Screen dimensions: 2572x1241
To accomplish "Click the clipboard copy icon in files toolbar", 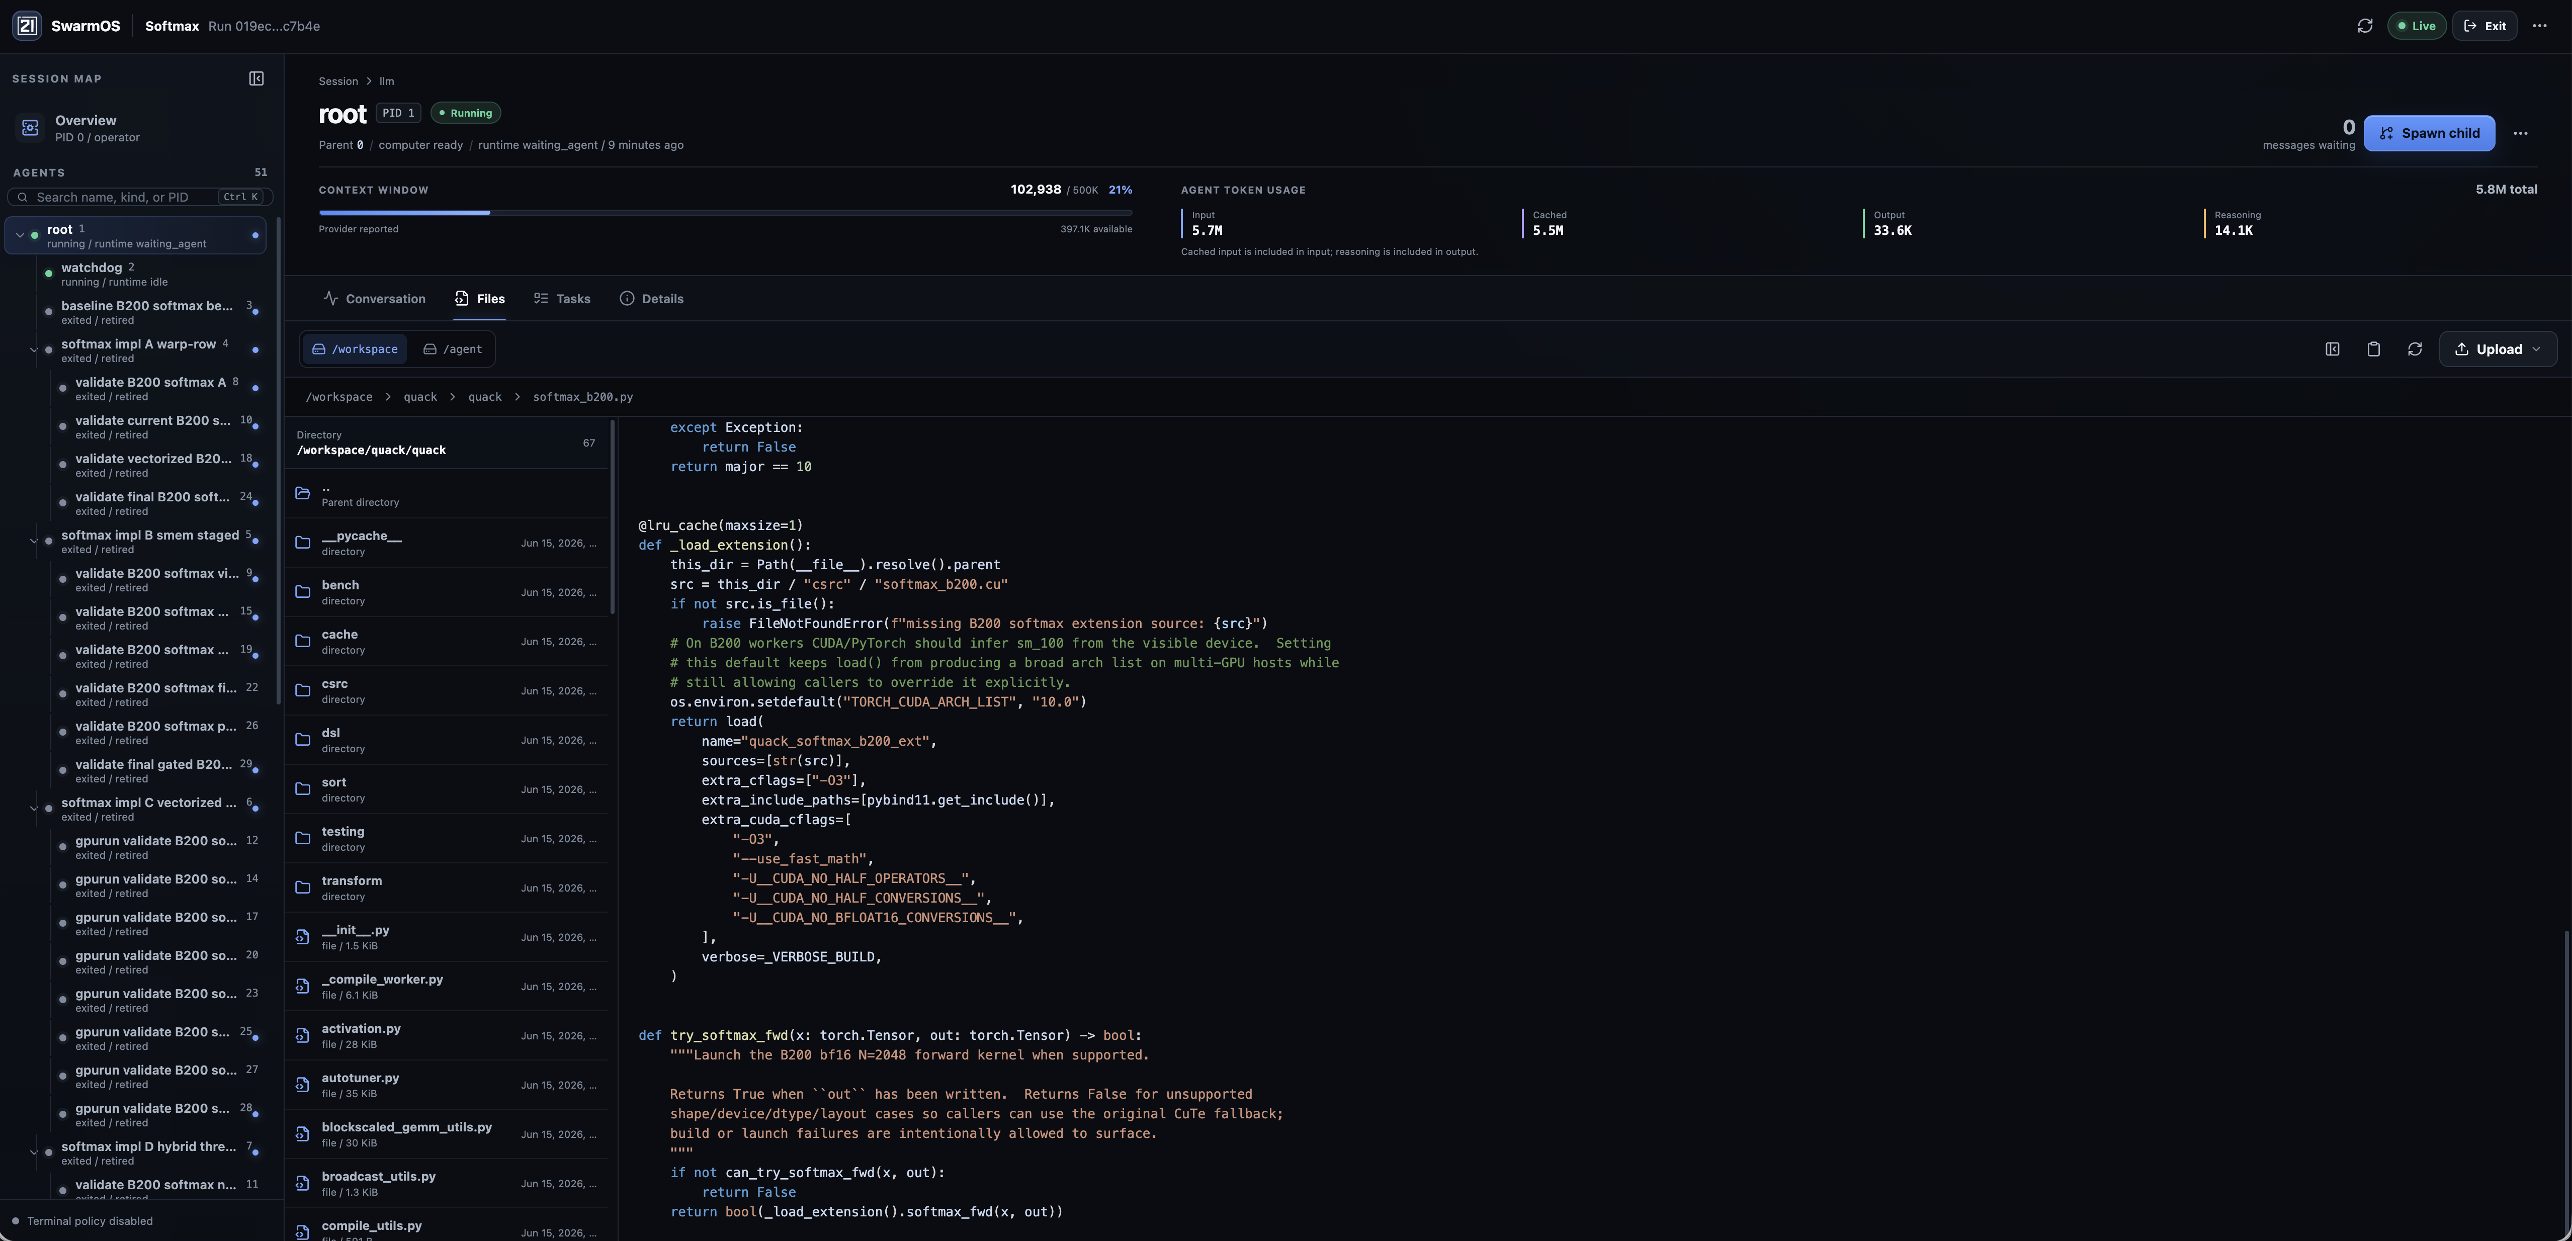I will pyautogui.click(x=2373, y=349).
